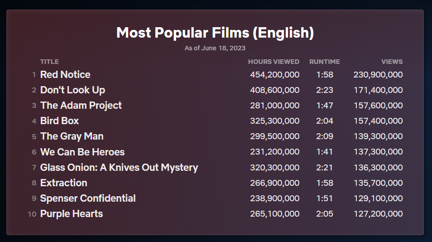This screenshot has width=432, height=242.
Task: Click the Bird Box title
Action: coord(59,121)
